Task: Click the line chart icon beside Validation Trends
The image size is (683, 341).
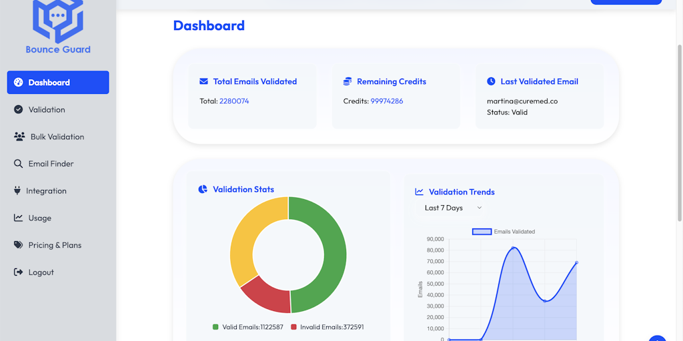Action: pos(419,192)
